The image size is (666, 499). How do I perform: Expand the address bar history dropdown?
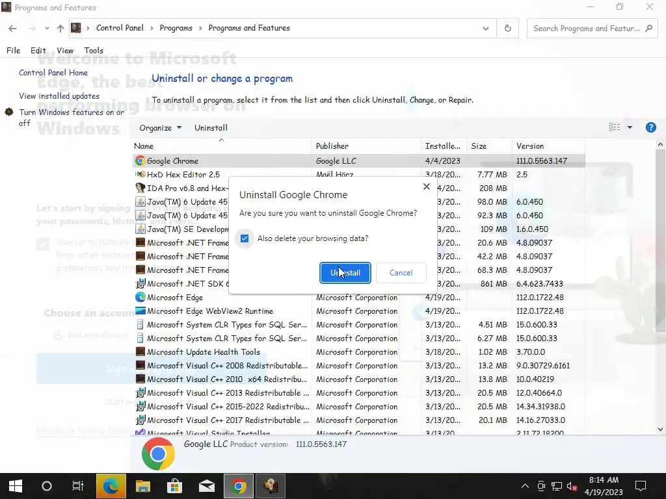[485, 29]
